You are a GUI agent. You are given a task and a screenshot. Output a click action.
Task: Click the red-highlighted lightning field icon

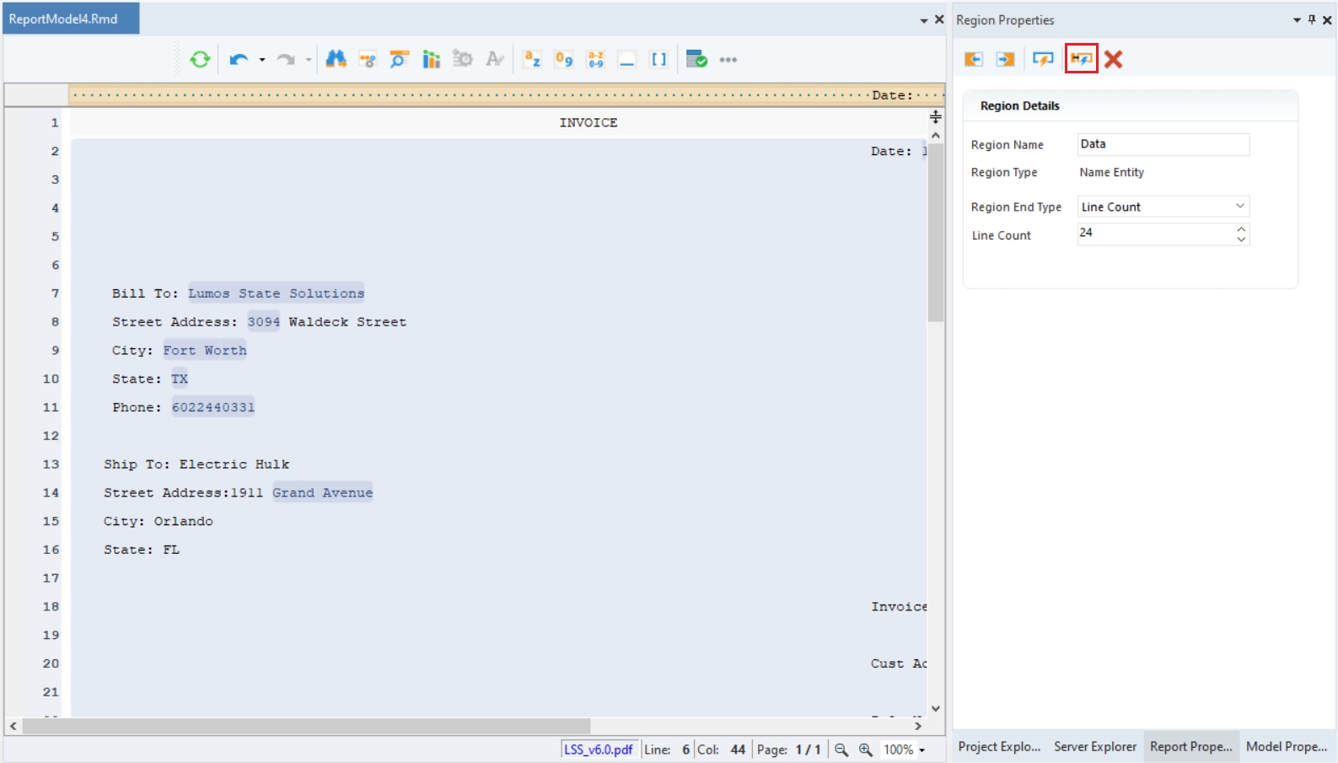pos(1081,59)
